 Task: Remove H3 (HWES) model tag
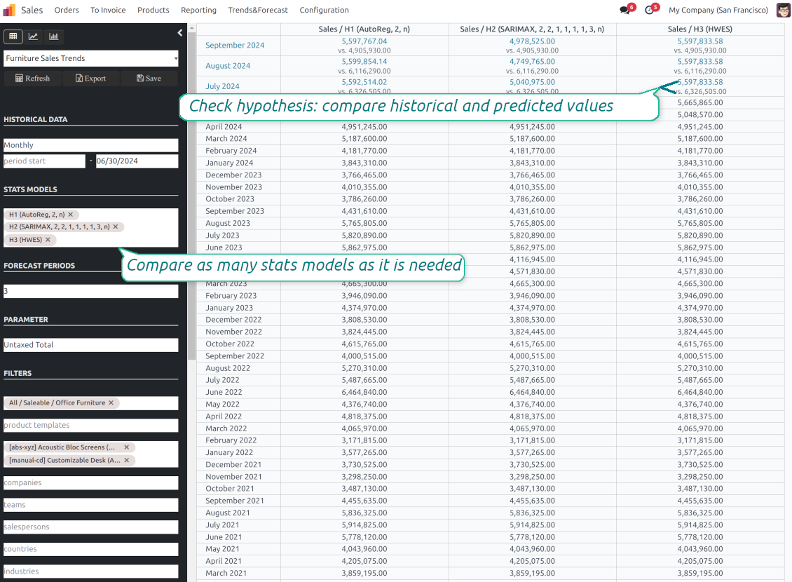[x=48, y=240]
